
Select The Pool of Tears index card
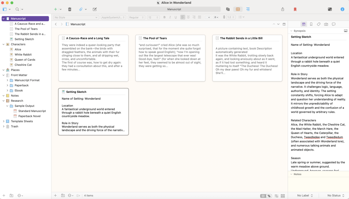click(170, 58)
